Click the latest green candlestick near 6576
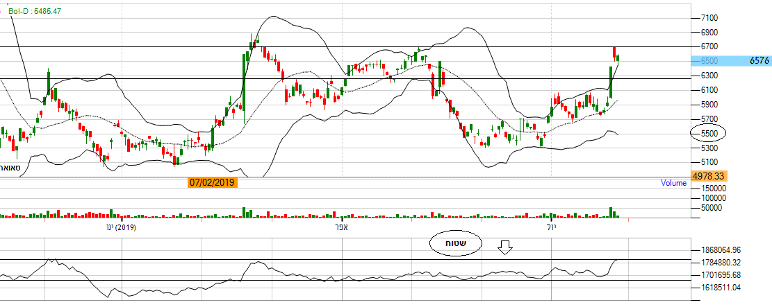772x307 pixels. (618, 58)
